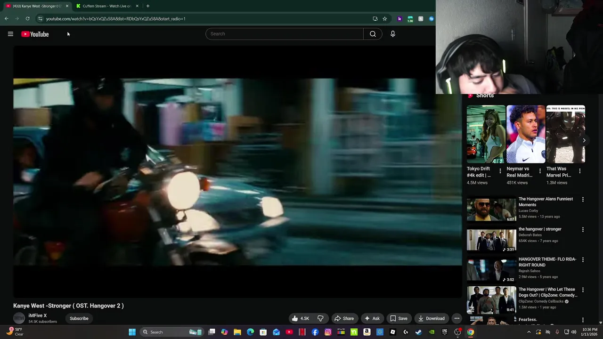603x339 pixels.
Task: Show hidden system tray icons chevron
Action: pyautogui.click(x=529, y=332)
